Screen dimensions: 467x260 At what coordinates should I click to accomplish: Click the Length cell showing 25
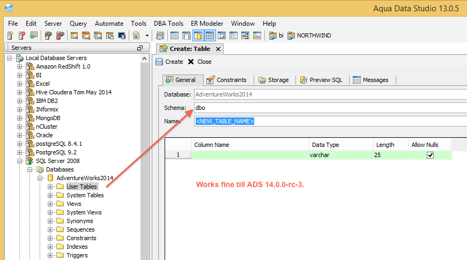(391, 155)
